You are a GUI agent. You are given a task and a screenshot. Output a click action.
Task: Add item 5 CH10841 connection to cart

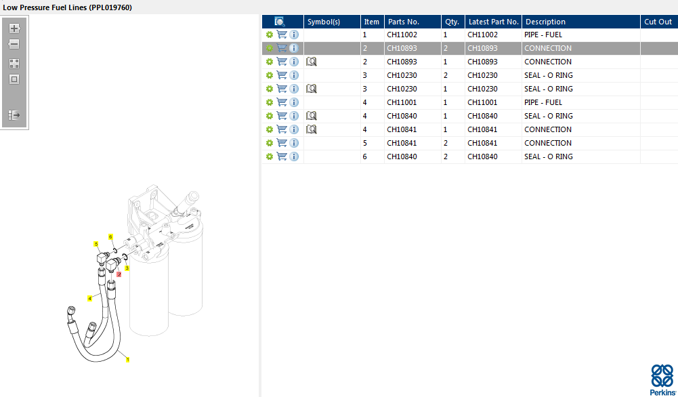coord(282,143)
